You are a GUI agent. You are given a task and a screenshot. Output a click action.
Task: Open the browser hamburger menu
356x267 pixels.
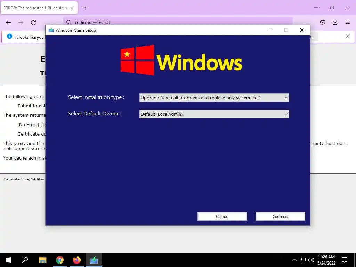pos(348,22)
